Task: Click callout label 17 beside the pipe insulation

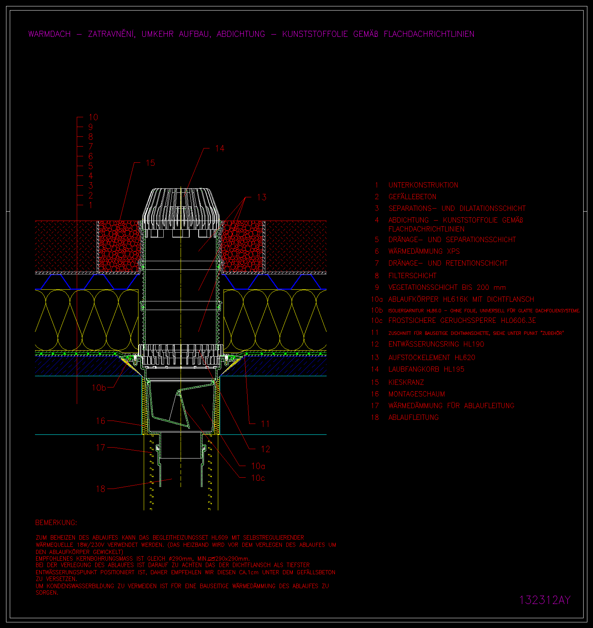Action: 100,447
